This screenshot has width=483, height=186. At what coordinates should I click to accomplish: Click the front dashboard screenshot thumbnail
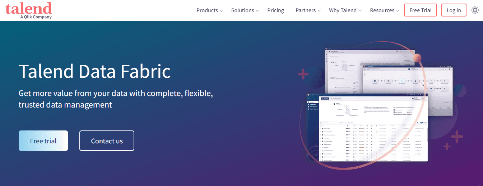[x=367, y=127]
